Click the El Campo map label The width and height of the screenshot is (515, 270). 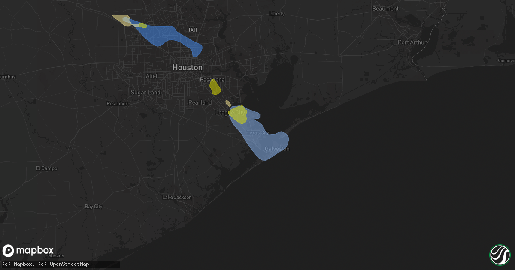pyautogui.click(x=46, y=168)
